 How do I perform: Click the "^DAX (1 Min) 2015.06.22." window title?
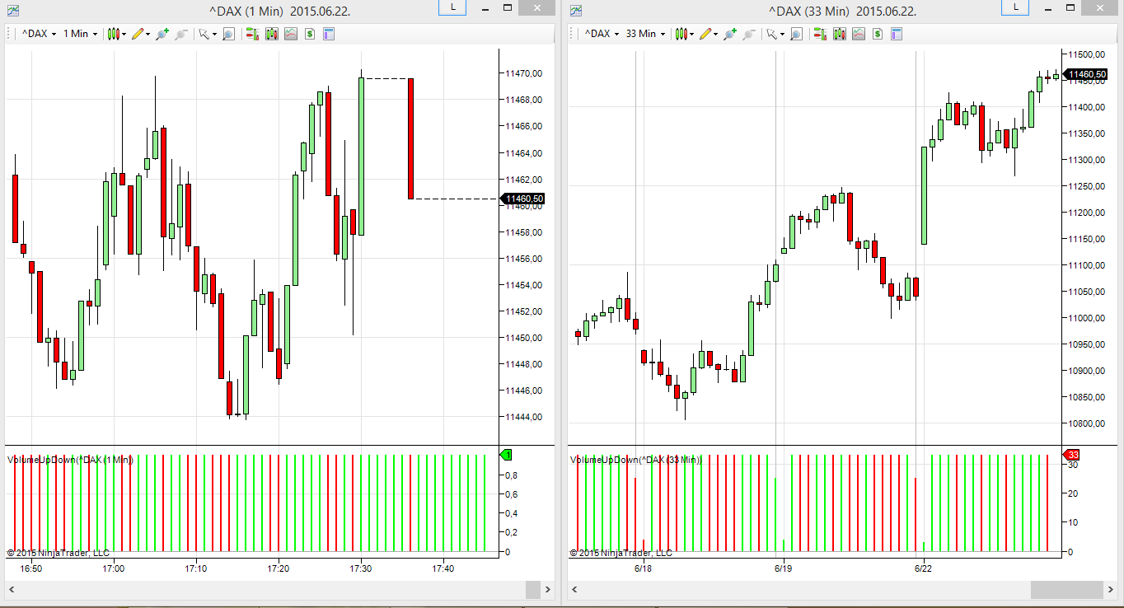[x=281, y=11]
